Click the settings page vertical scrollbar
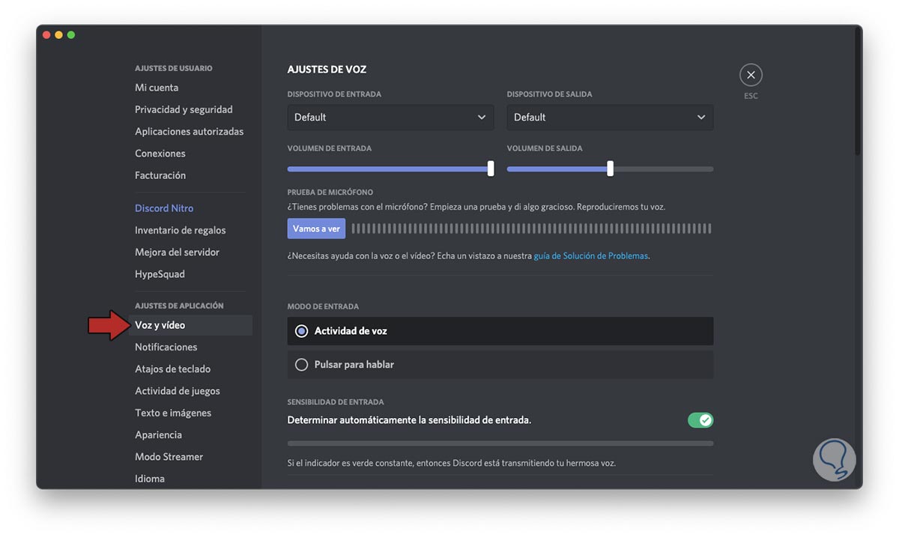This screenshot has width=899, height=537. point(858,90)
